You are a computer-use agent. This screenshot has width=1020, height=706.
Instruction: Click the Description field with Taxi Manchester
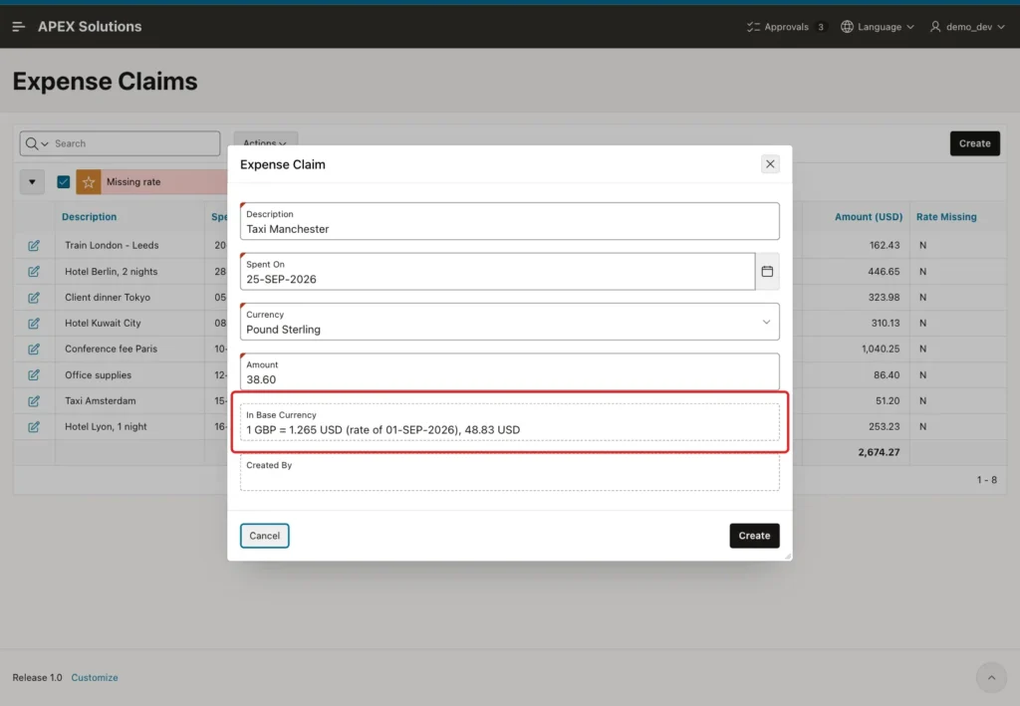click(x=509, y=221)
